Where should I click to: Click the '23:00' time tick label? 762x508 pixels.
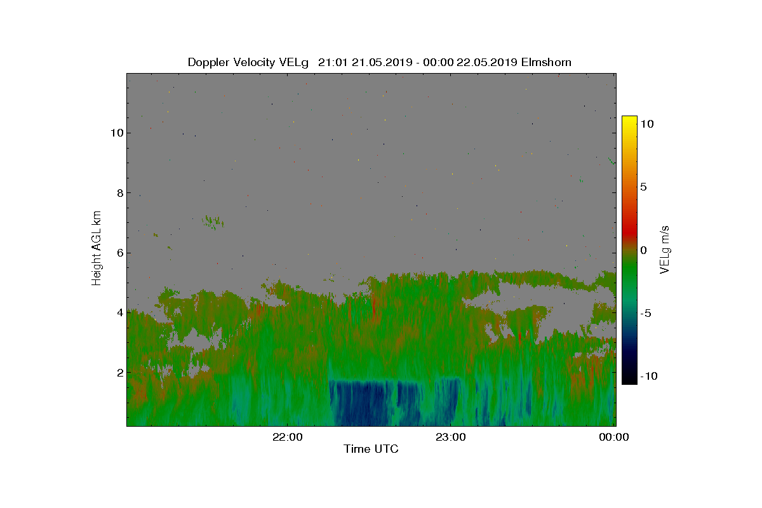click(451, 437)
